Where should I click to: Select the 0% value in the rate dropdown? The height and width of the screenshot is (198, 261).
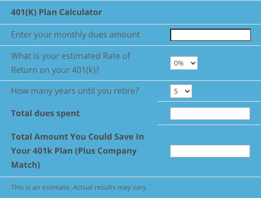[179, 63]
